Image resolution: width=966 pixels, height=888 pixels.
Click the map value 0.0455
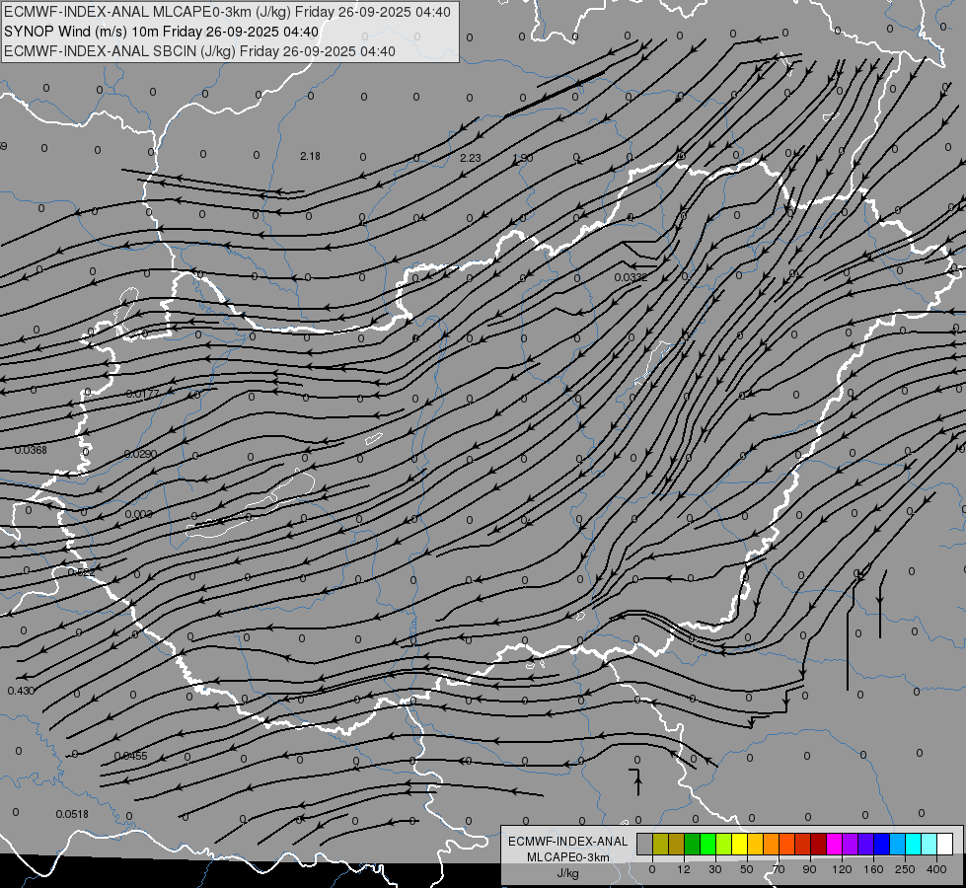click(130, 756)
